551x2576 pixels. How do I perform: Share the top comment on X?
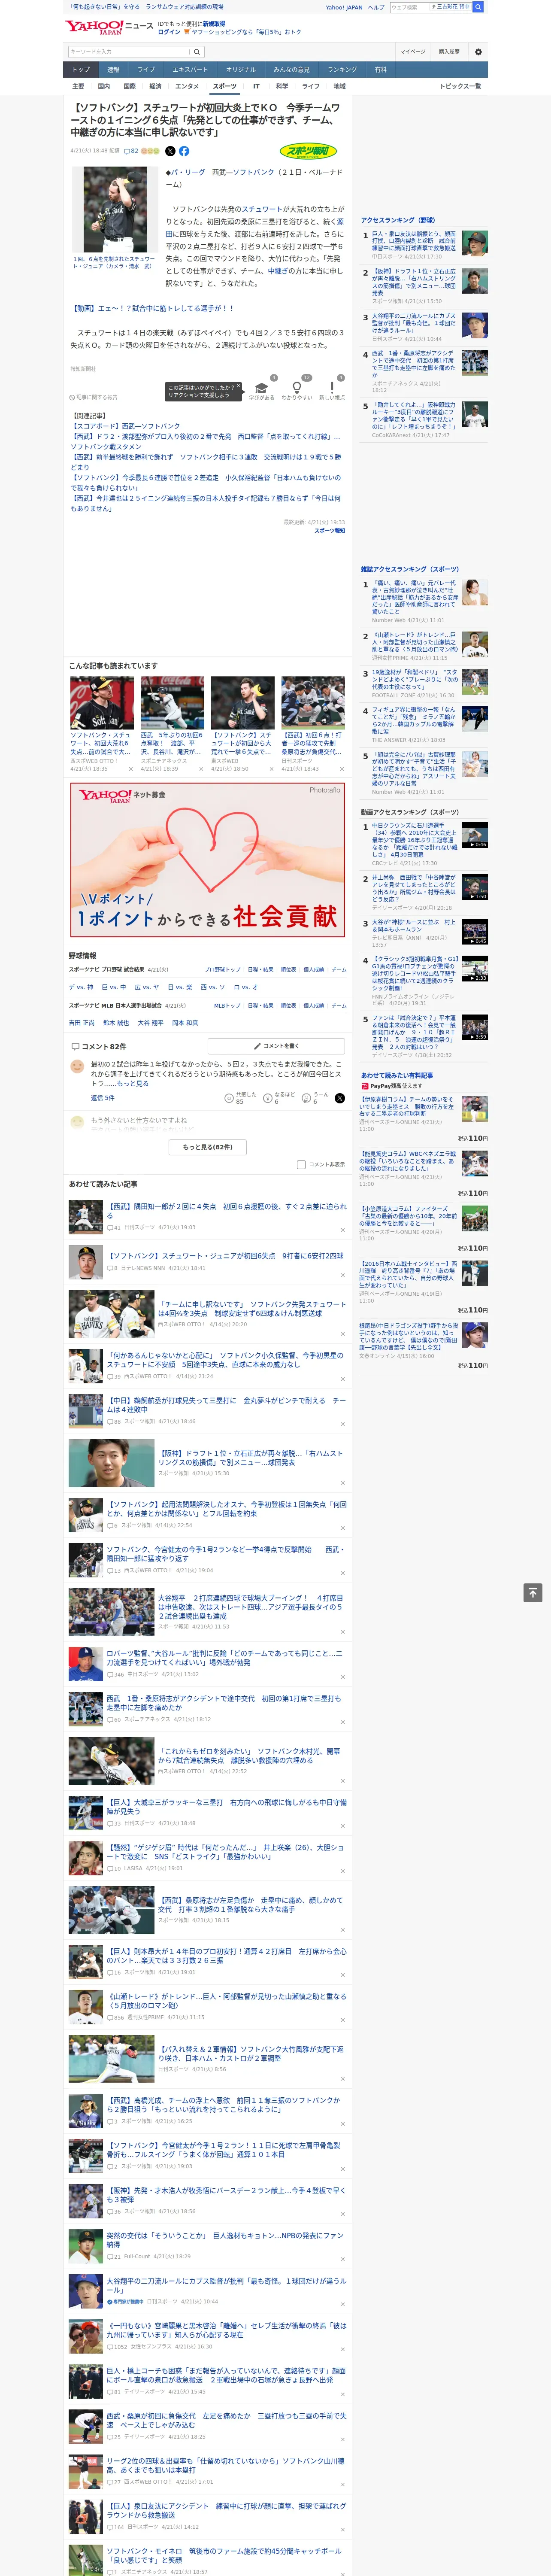(x=340, y=1097)
